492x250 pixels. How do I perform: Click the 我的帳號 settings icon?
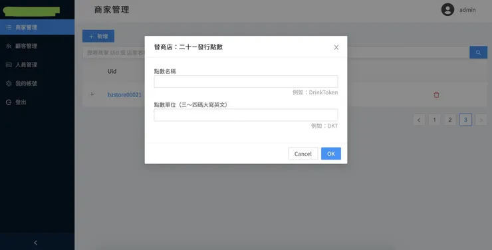[9, 83]
